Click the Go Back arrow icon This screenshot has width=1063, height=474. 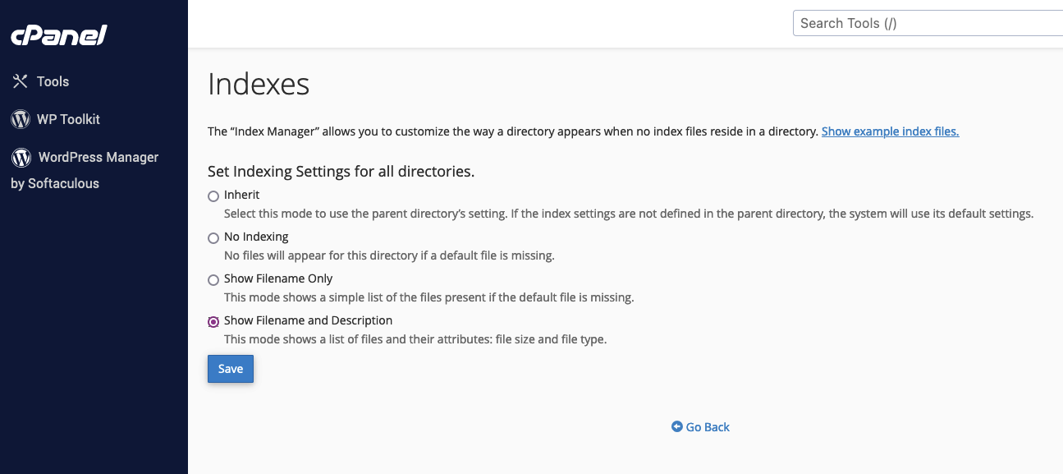coord(677,427)
